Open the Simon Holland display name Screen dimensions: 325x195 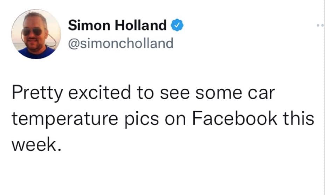[x=117, y=25]
